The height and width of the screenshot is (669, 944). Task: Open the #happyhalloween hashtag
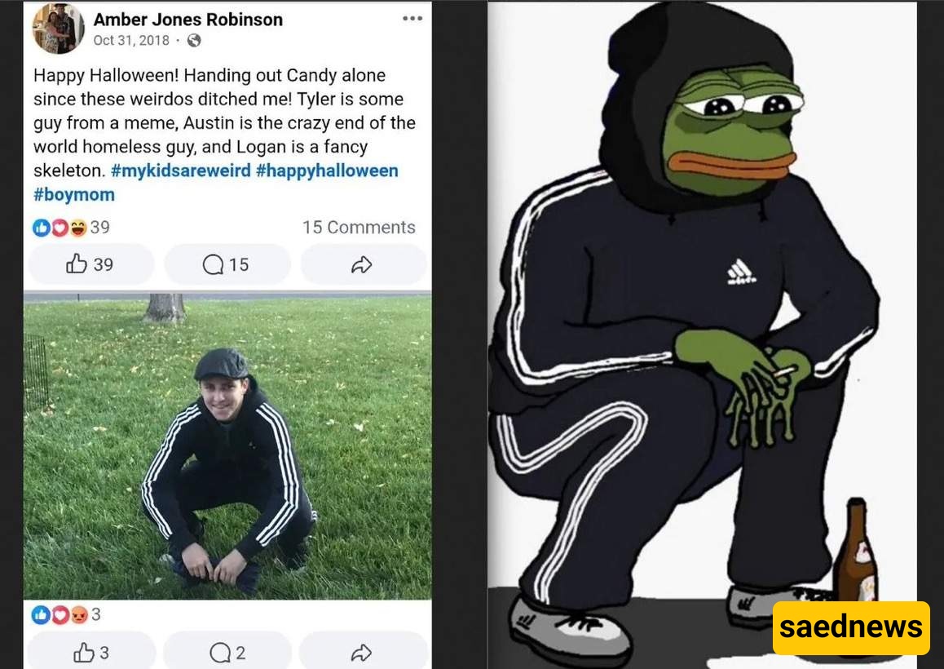coord(327,171)
